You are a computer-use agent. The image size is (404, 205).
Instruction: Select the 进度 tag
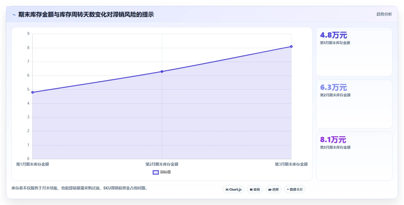click(x=273, y=189)
